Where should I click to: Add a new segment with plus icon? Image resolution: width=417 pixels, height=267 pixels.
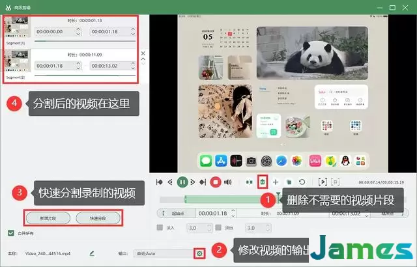coord(276,182)
